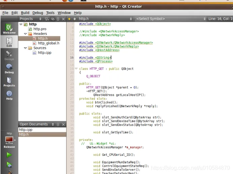Switch to Debug mode
Screen dimensions: 233x174
coord(9,69)
